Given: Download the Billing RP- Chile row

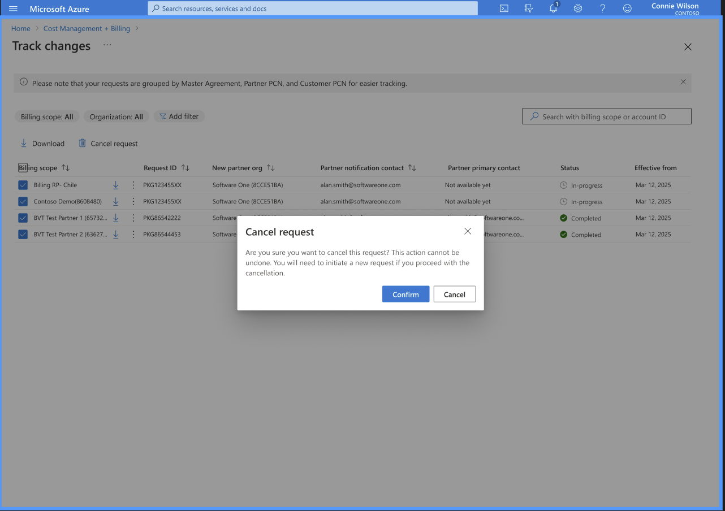Looking at the screenshot, I should click(115, 185).
